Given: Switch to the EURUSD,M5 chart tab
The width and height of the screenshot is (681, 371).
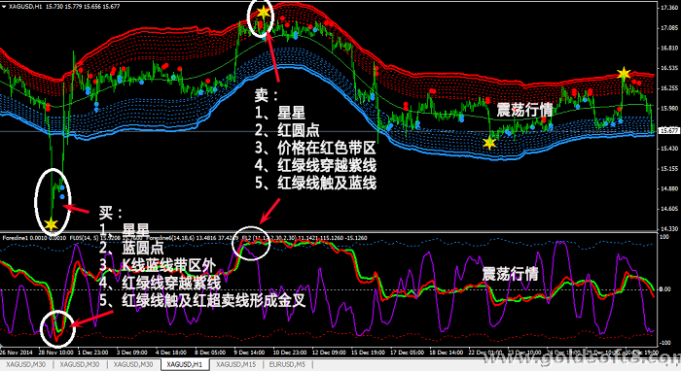Looking at the screenshot, I should tap(287, 364).
